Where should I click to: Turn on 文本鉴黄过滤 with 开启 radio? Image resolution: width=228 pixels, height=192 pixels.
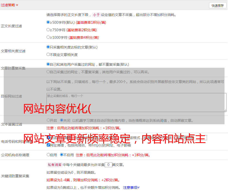(48, 120)
